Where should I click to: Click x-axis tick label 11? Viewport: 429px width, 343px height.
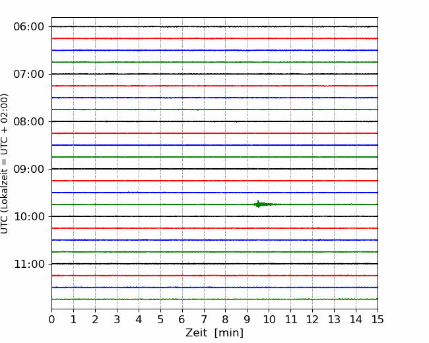pos(291,319)
